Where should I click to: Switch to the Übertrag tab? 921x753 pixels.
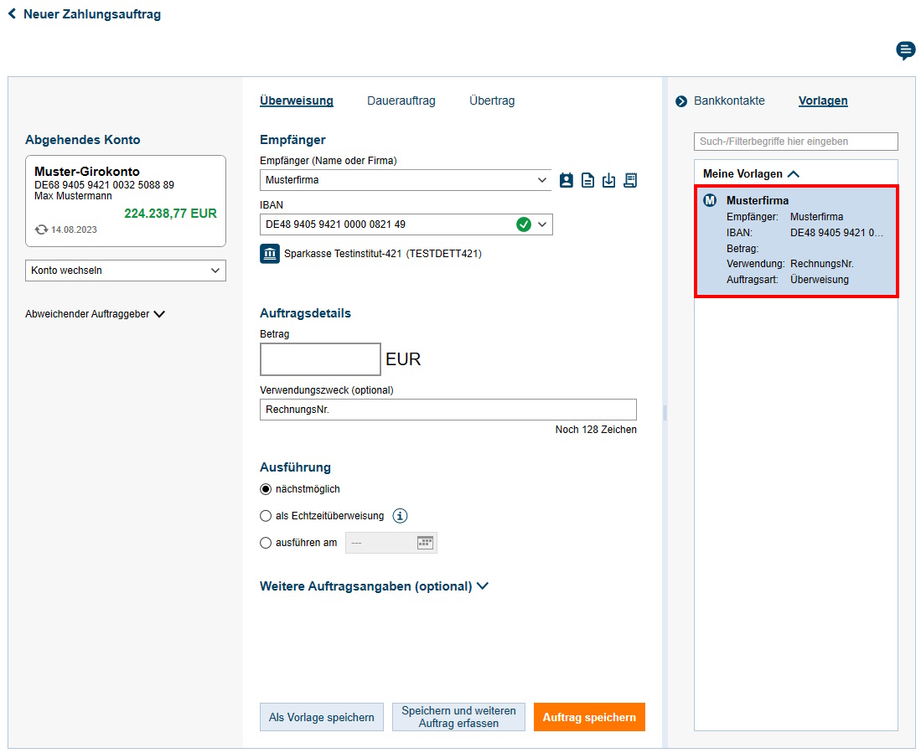492,101
